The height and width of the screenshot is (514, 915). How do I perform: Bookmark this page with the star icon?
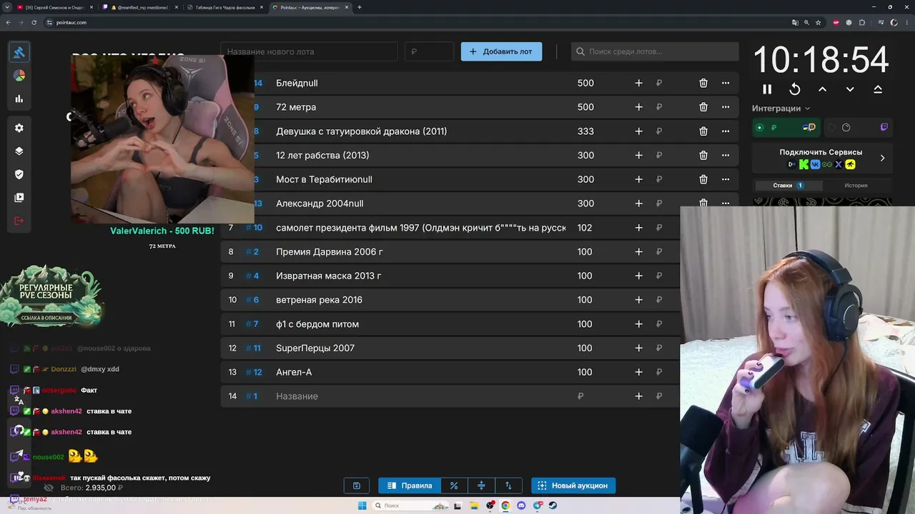(818, 22)
